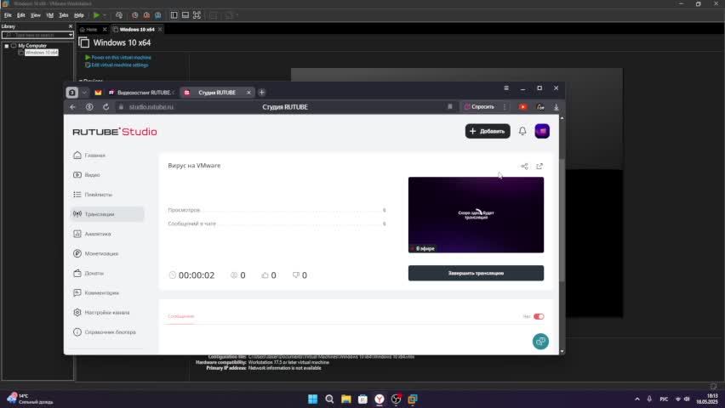725x408 pixels.
Task: Click the Revert to snapshot icon in VMware
Action: (146, 15)
